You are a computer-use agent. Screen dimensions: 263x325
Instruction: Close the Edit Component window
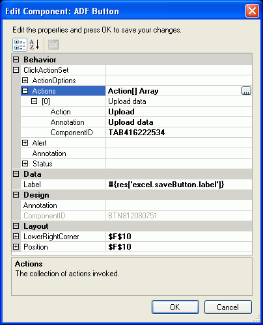tap(252, 10)
